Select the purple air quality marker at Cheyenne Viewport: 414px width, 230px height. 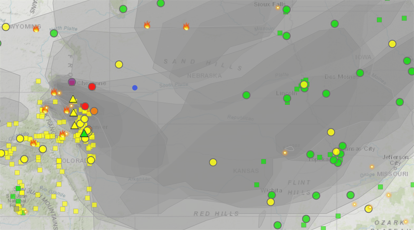[72, 82]
